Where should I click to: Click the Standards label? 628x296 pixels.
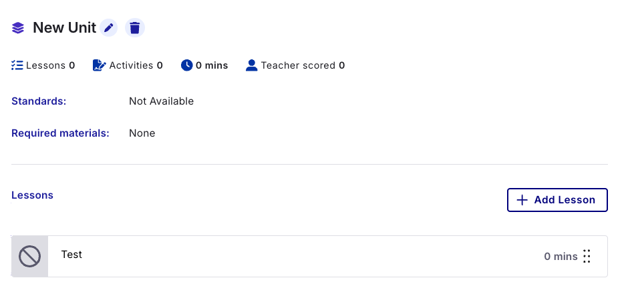39,101
